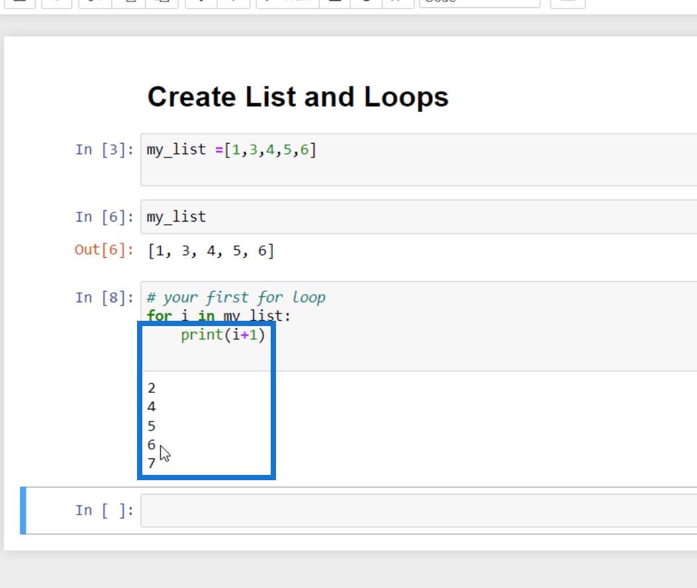Click the 'In [8]:' prompt
Screen dimensions: 697x588
pos(105,297)
